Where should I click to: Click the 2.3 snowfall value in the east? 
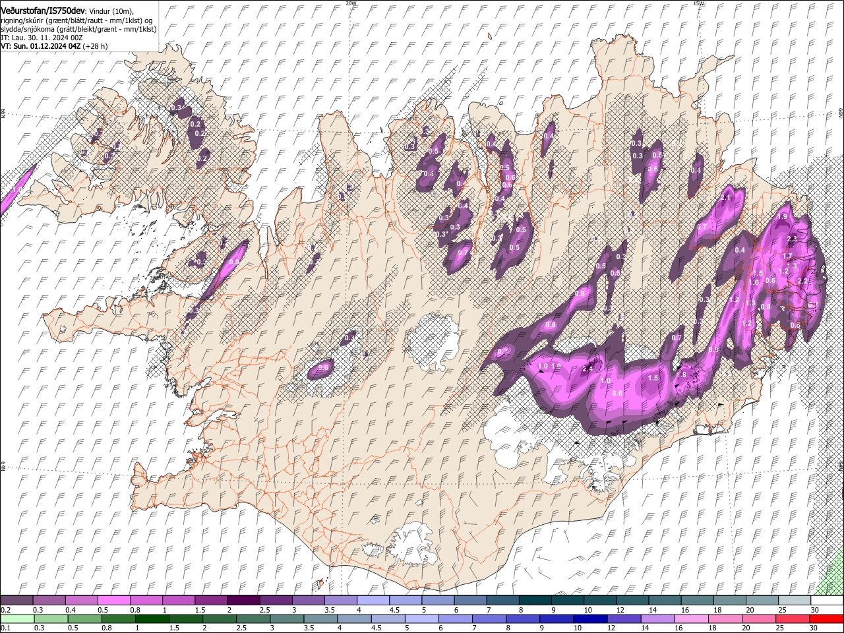[x=792, y=239]
